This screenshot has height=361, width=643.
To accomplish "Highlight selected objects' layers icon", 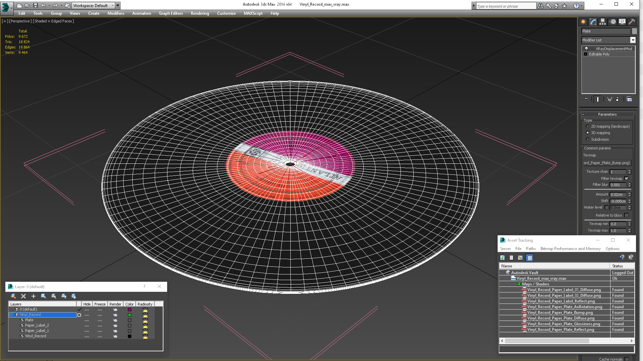I will [54, 296].
